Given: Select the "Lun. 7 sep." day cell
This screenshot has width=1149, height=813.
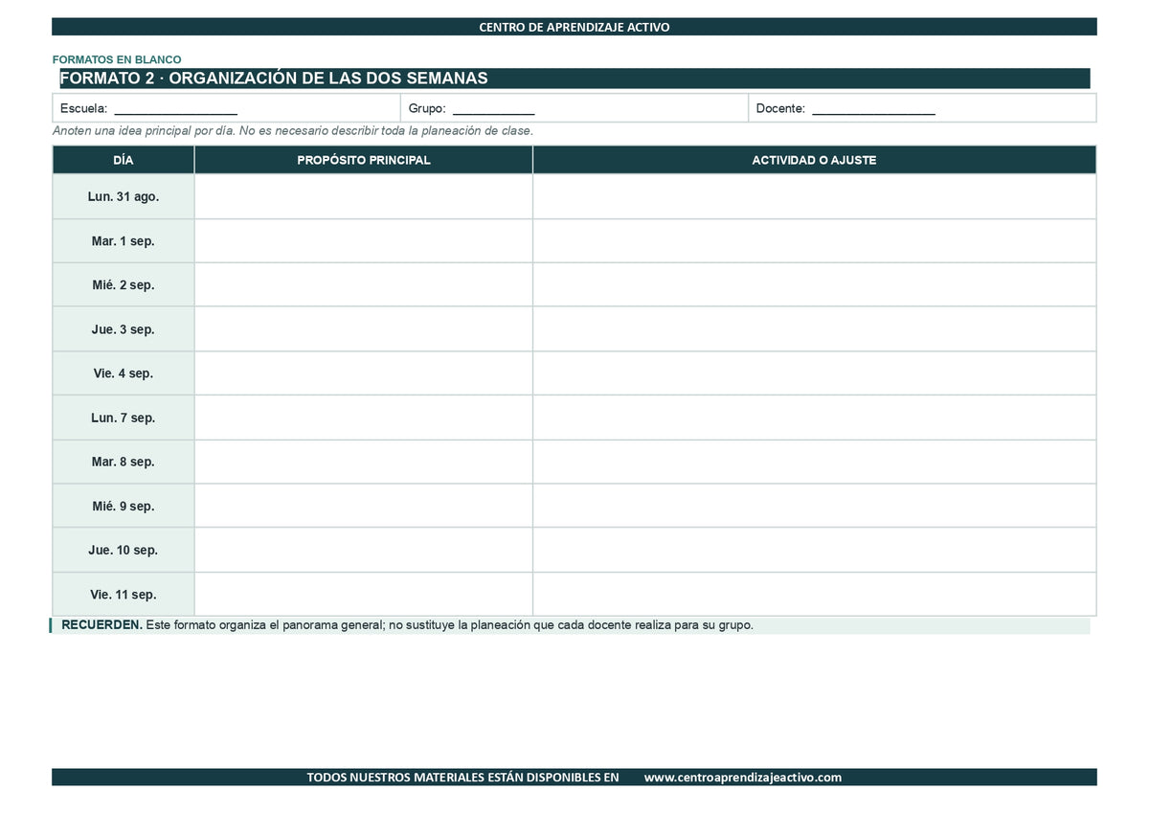Looking at the screenshot, I should (124, 418).
